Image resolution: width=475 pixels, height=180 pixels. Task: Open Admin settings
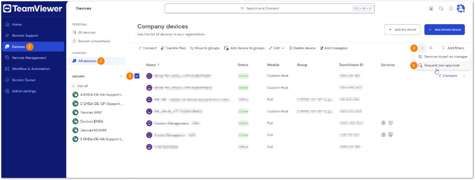point(24,91)
